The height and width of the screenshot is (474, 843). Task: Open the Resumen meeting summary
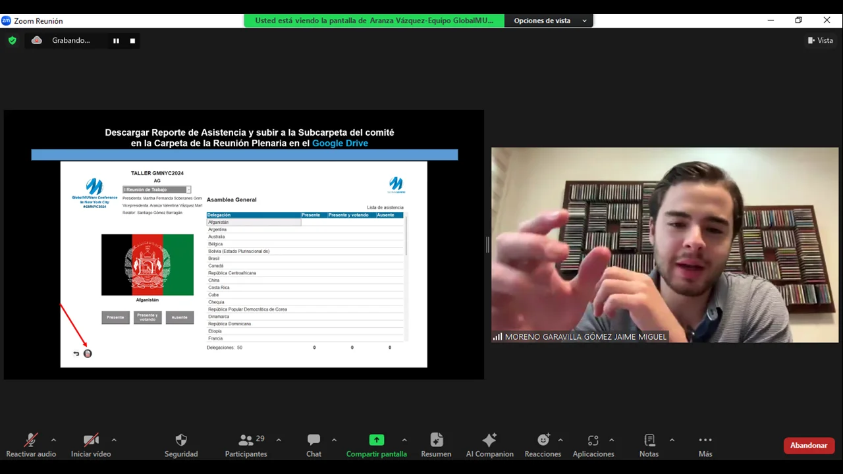tap(436, 440)
